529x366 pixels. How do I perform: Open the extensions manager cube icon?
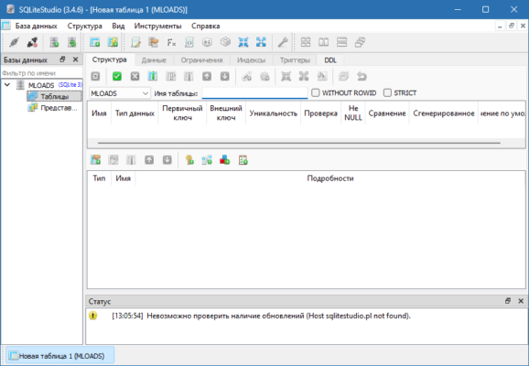[x=225, y=42]
